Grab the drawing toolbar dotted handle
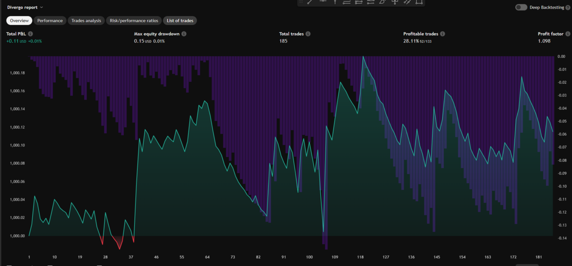This screenshot has height=266, width=572. 301,2
